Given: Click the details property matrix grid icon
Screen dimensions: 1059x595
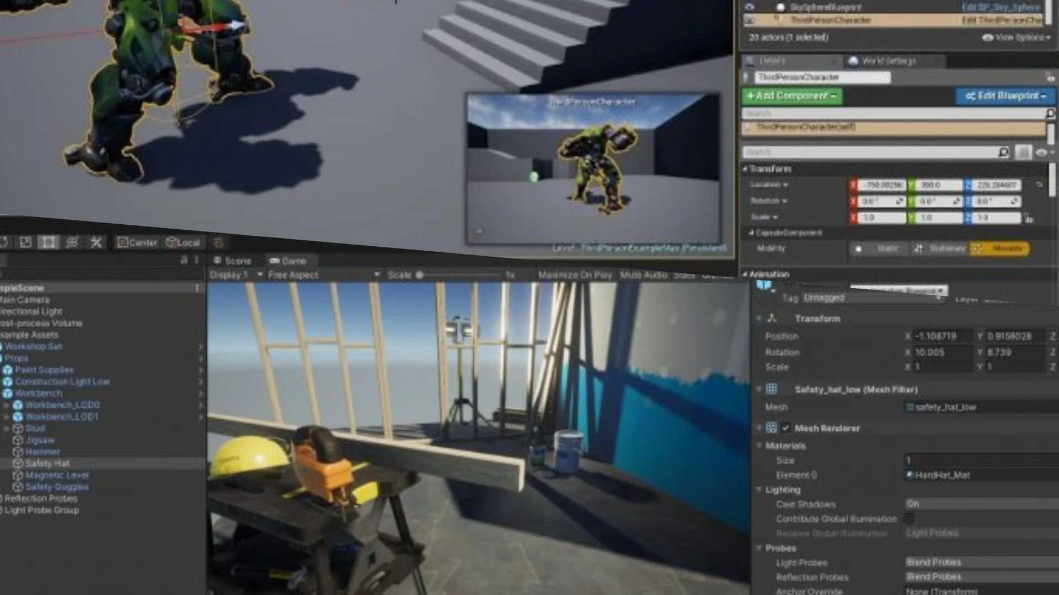Looking at the screenshot, I should tap(1023, 152).
